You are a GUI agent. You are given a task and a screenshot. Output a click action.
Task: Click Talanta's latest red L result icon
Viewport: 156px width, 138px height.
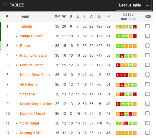tap(134, 26)
